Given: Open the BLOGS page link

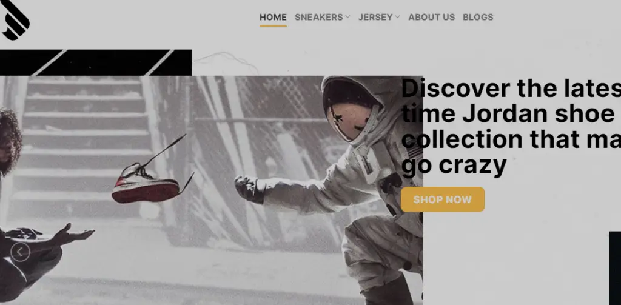Looking at the screenshot, I should tap(478, 17).
